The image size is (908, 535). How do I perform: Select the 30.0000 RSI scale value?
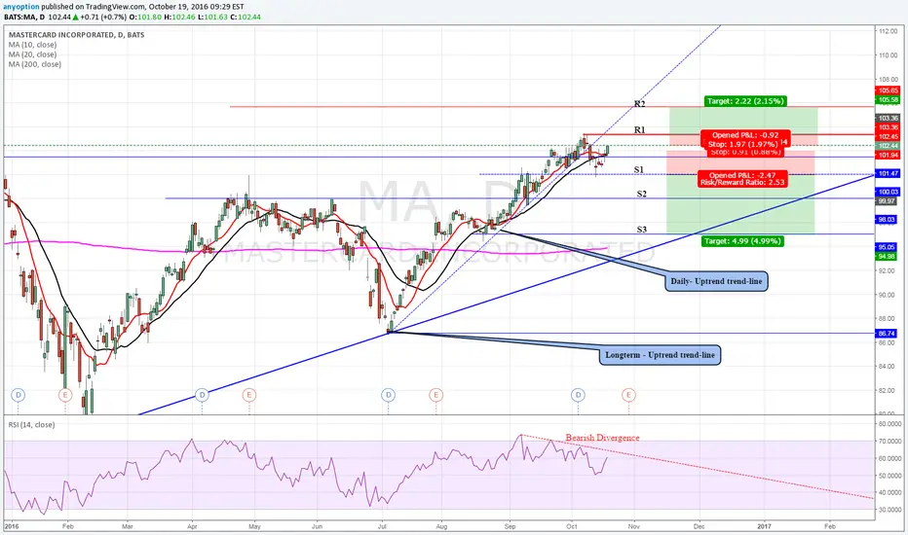(890, 510)
